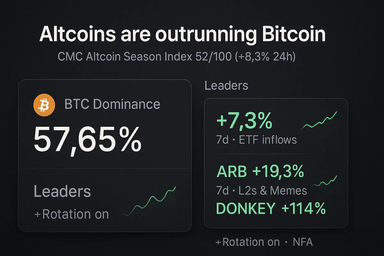Click the CMC Altcoin Season Index subtitle
Viewport: 384px width, 256px height.
click(177, 57)
